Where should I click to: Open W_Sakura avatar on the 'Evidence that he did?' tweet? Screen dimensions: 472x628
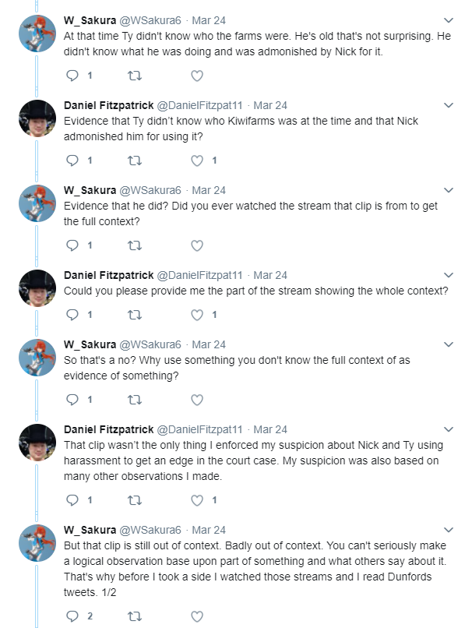(x=37, y=203)
